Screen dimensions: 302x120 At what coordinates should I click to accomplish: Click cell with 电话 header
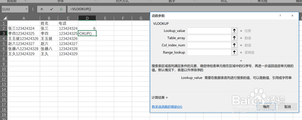click(68, 23)
